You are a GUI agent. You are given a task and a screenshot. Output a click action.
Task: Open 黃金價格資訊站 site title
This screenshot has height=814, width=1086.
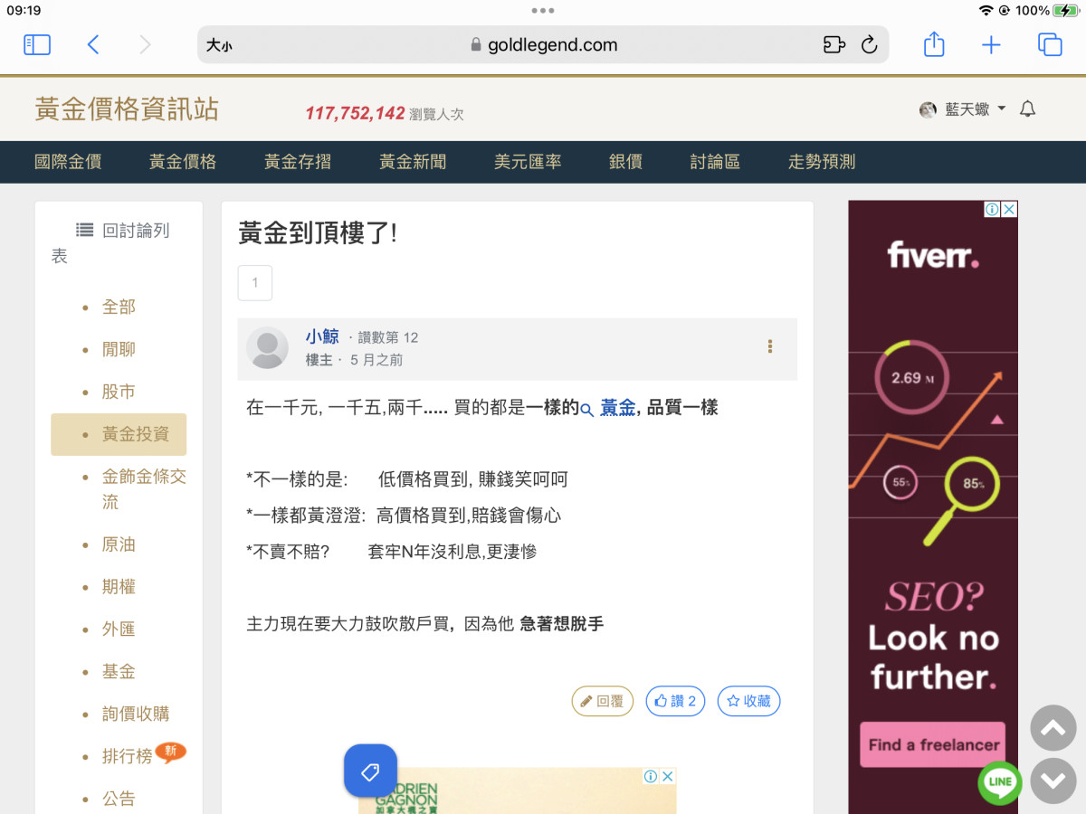[127, 109]
